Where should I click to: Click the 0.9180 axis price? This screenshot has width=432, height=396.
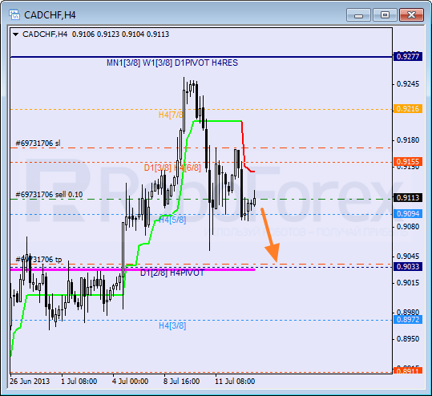click(x=408, y=140)
